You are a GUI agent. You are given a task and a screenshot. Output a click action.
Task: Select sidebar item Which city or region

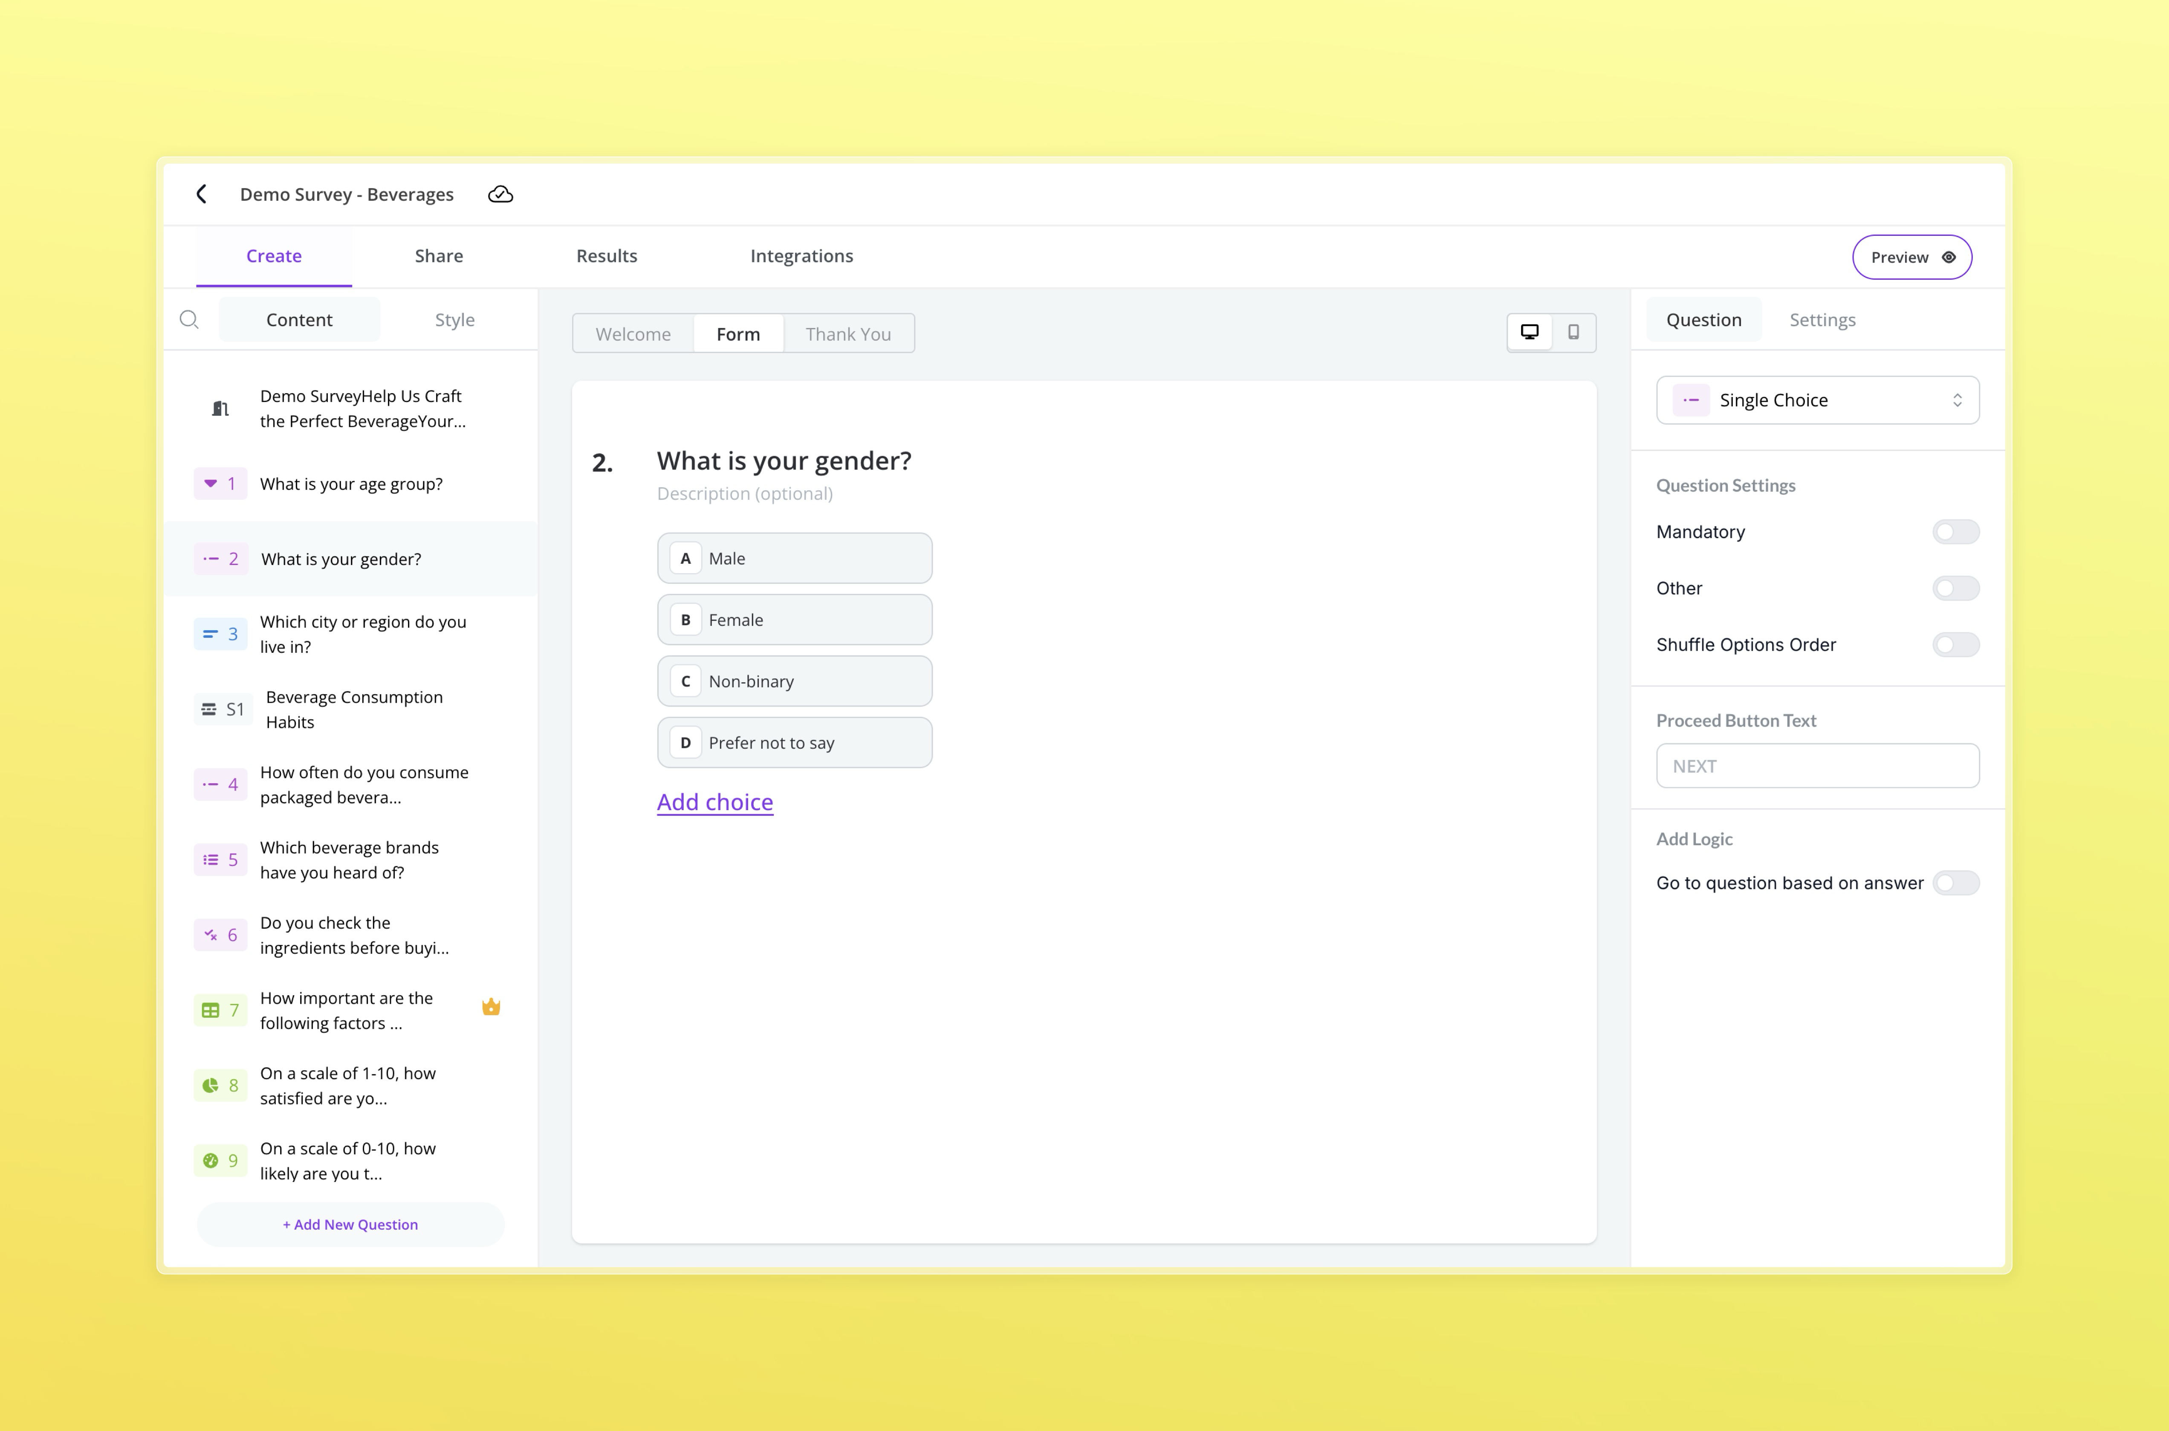click(350, 634)
